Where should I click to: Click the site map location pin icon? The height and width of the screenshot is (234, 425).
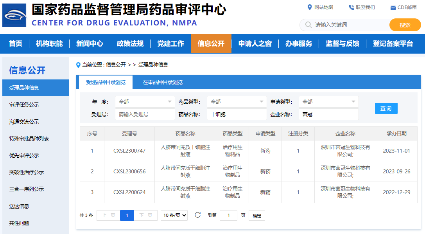(x=310, y=7)
